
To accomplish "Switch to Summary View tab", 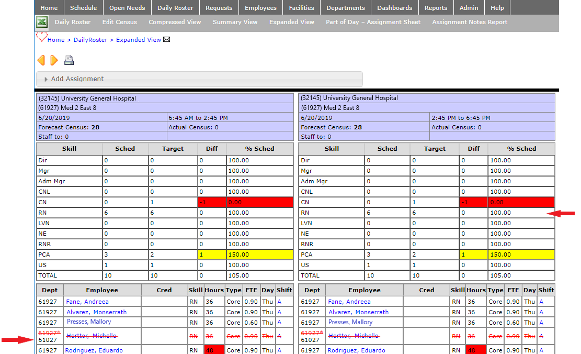I will (235, 22).
